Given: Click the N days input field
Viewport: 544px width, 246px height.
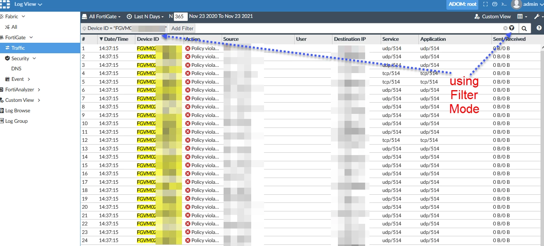Looking at the screenshot, I should click(180, 17).
